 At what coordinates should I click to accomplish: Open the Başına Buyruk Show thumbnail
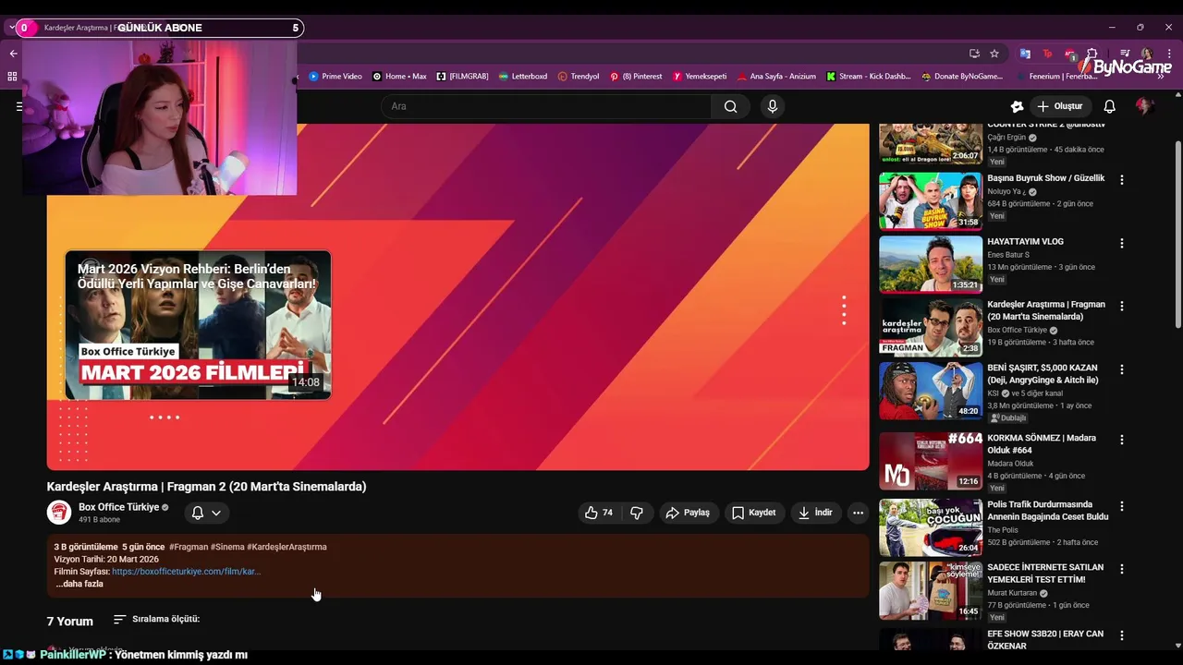(930, 200)
